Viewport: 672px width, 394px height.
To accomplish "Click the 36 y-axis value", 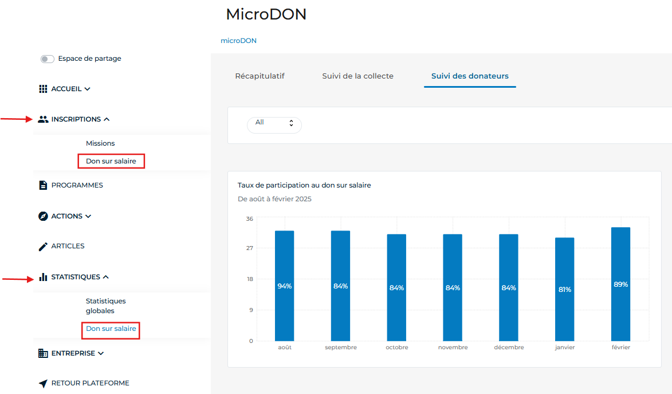I will (249, 219).
